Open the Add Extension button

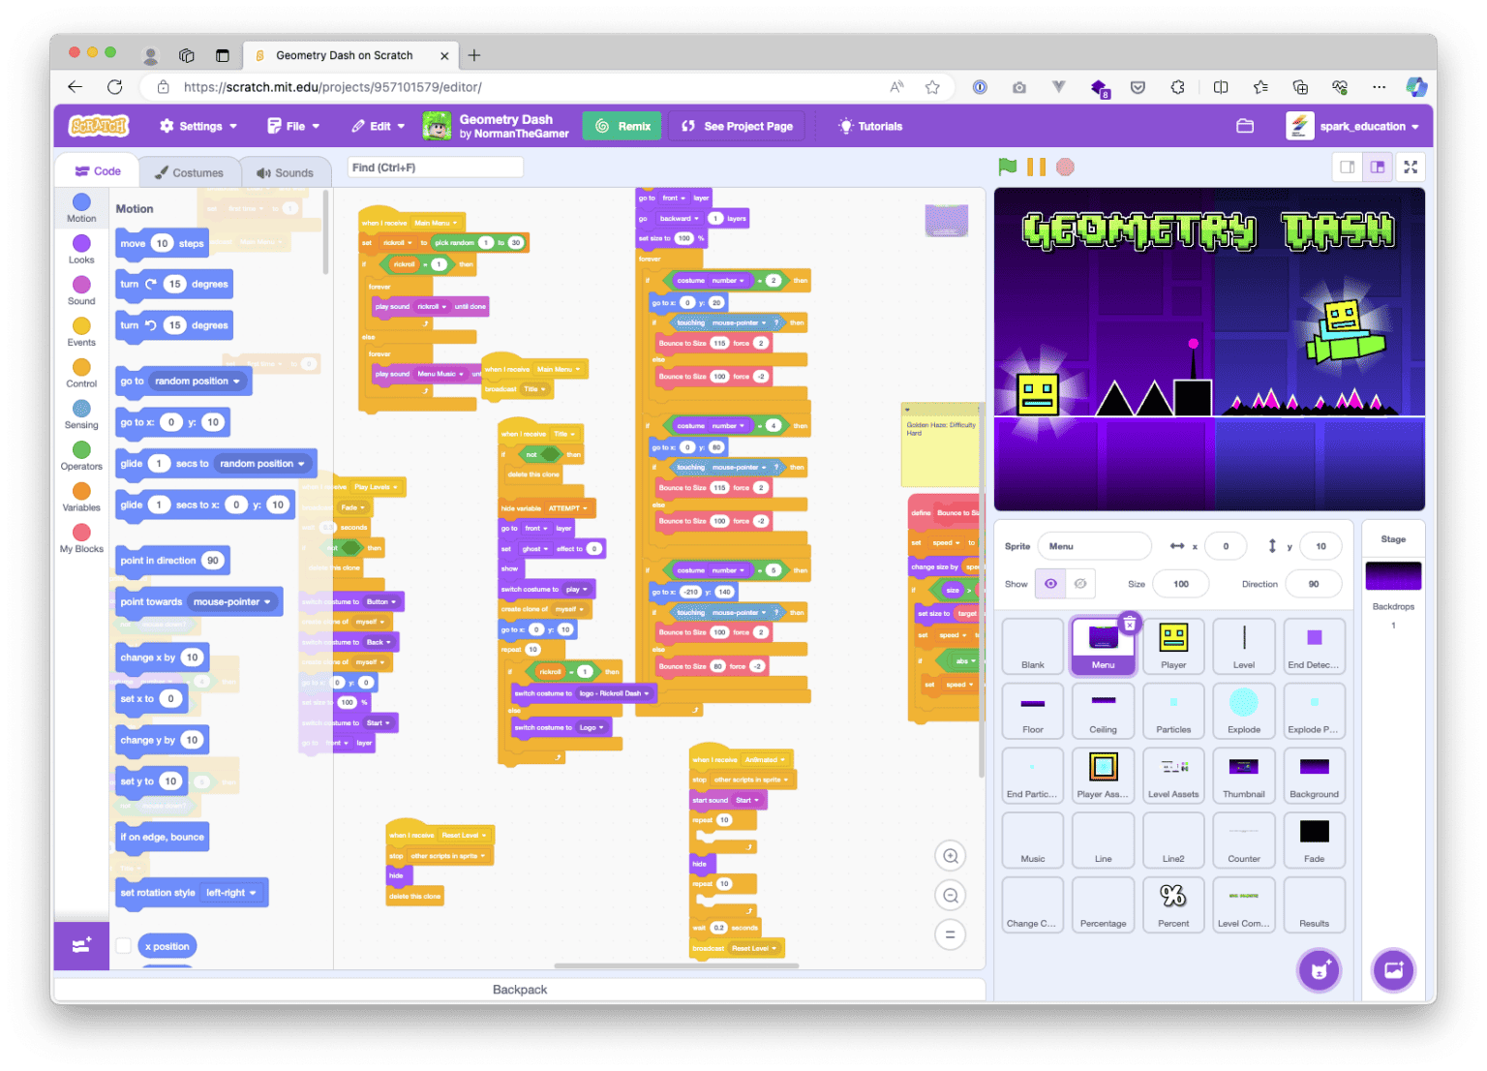(81, 945)
